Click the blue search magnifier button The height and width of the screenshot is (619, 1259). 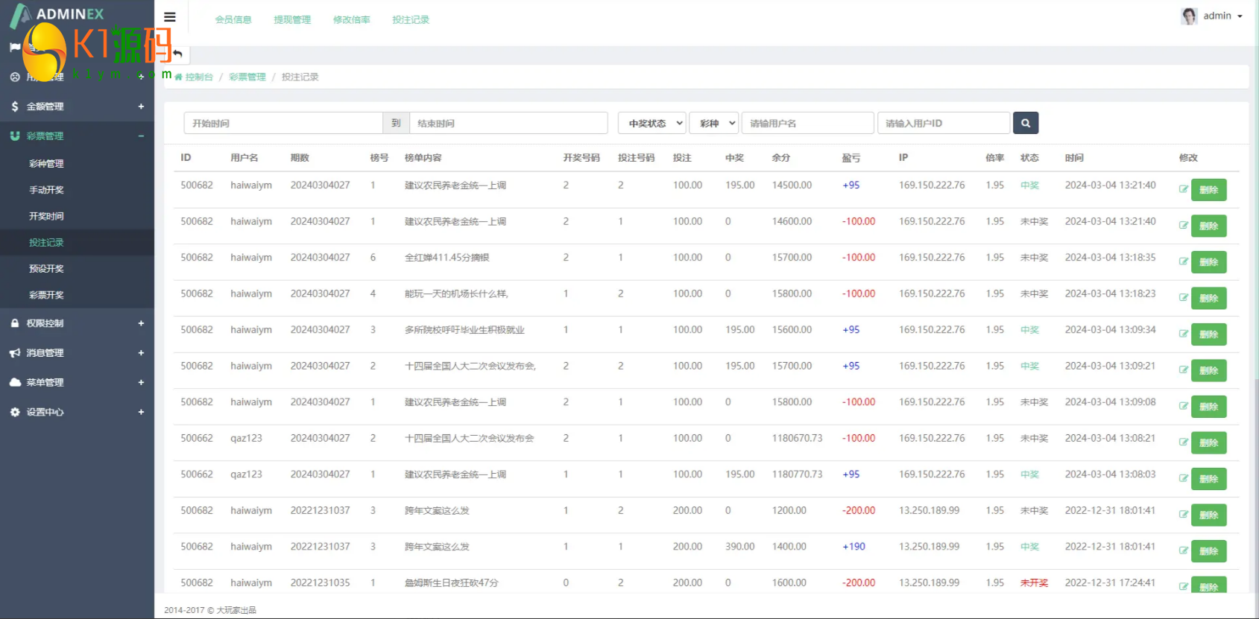click(1025, 123)
